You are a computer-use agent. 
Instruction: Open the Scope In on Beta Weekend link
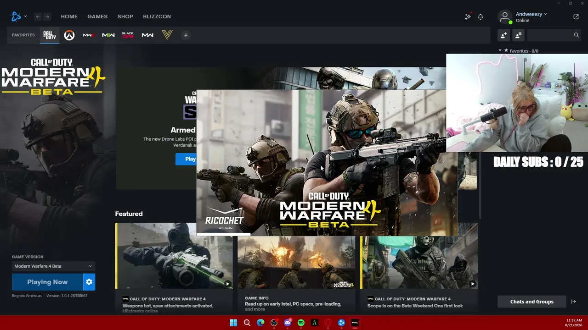[415, 306]
